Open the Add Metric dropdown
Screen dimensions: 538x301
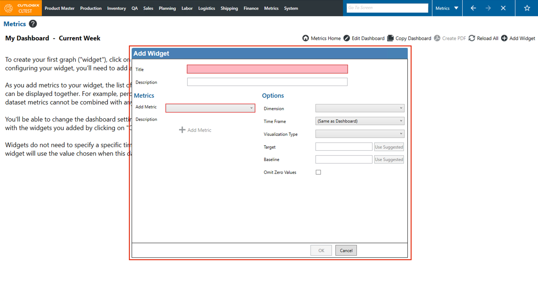210,108
